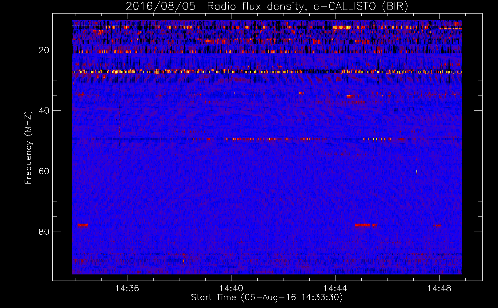Click the 20 frequency tick label
Screen dimensions: 498x308
tap(44, 50)
